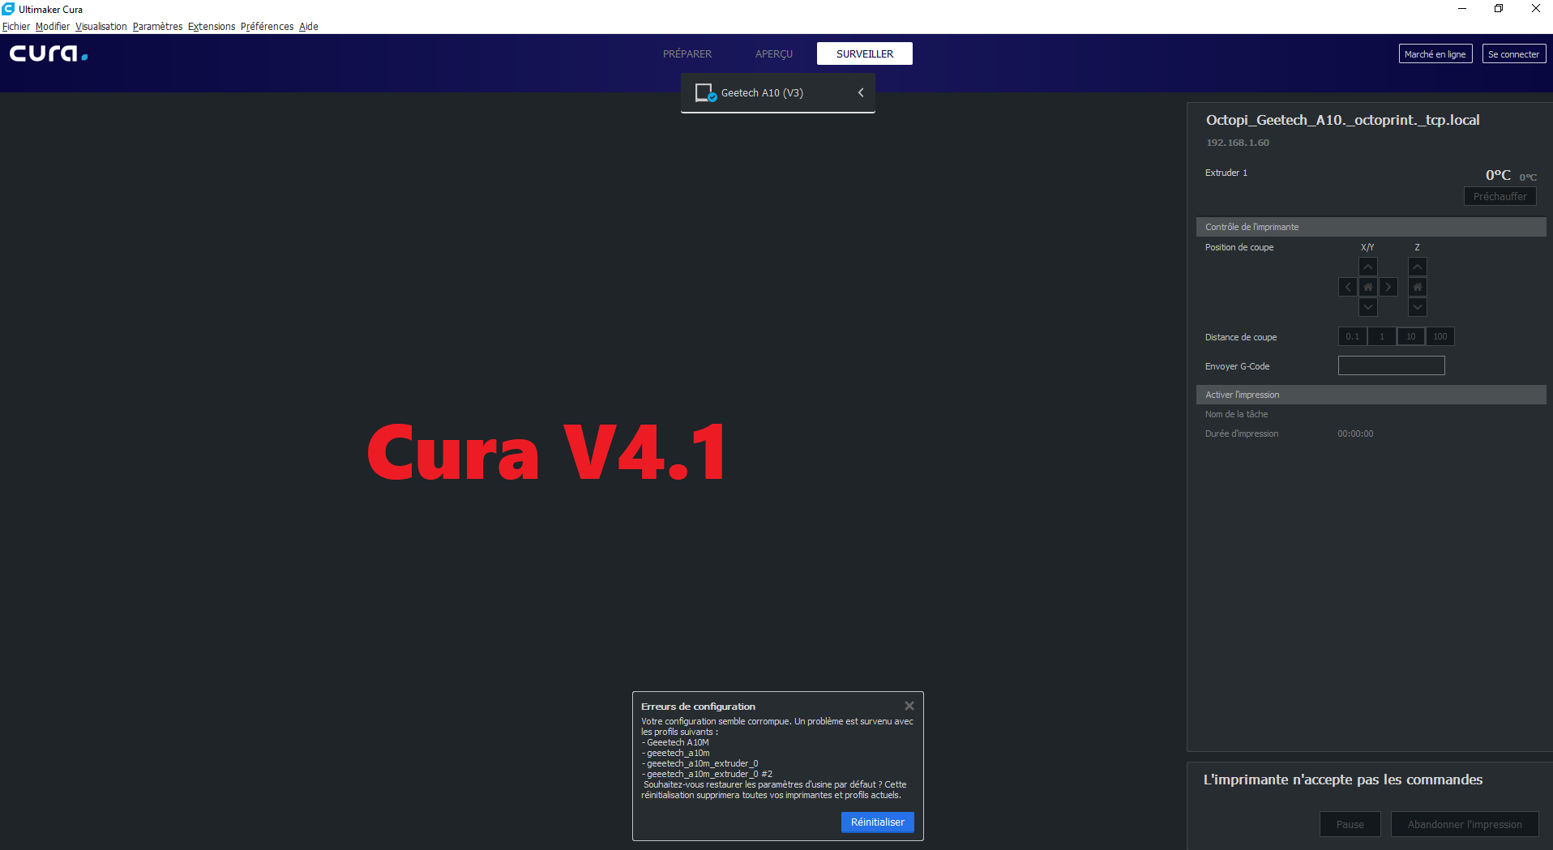This screenshot has width=1553, height=850.
Task: Click the Réinitialiser button
Action: pos(878,822)
